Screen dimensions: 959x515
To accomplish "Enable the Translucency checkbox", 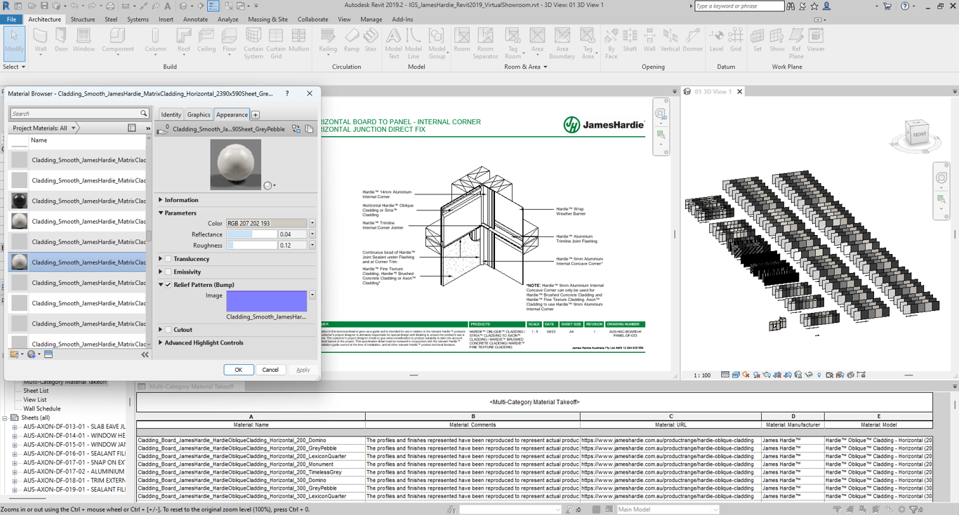I will 168,259.
